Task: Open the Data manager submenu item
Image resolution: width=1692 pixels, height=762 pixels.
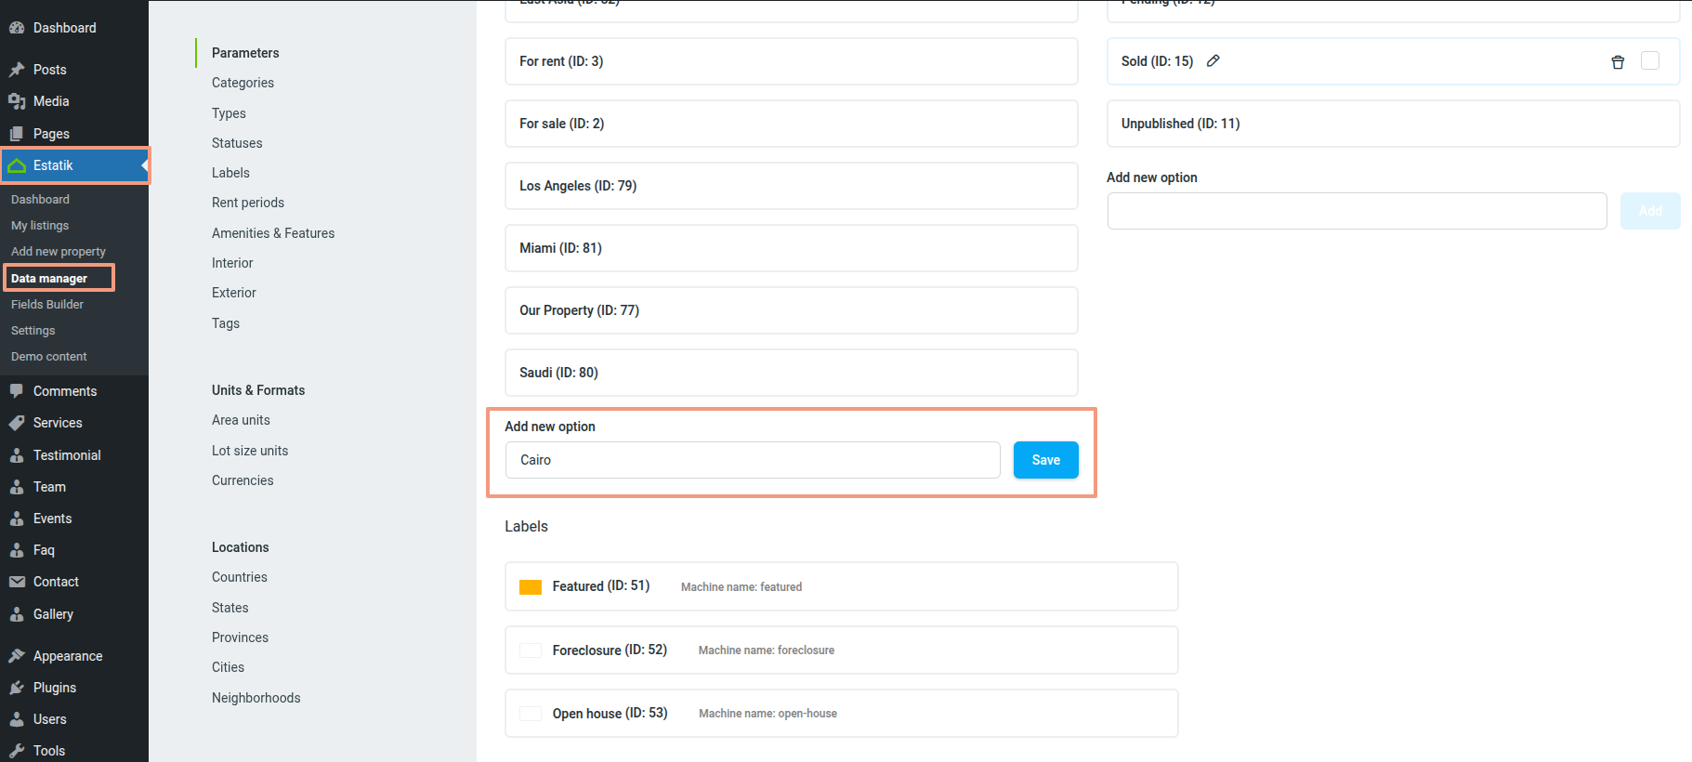Action: (x=49, y=278)
